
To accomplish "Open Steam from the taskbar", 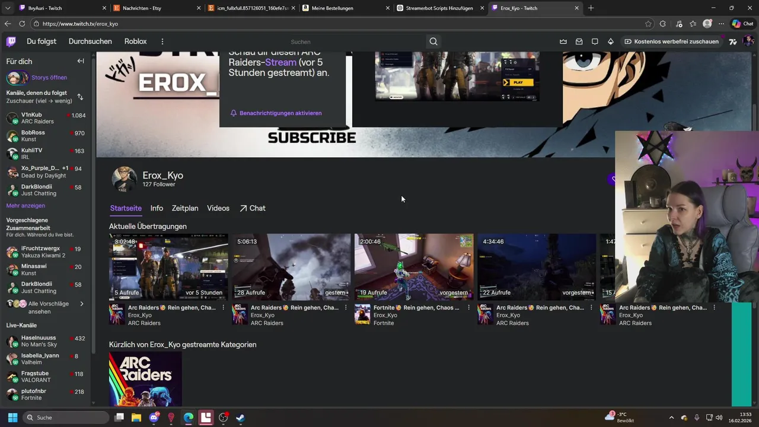I will (240, 418).
